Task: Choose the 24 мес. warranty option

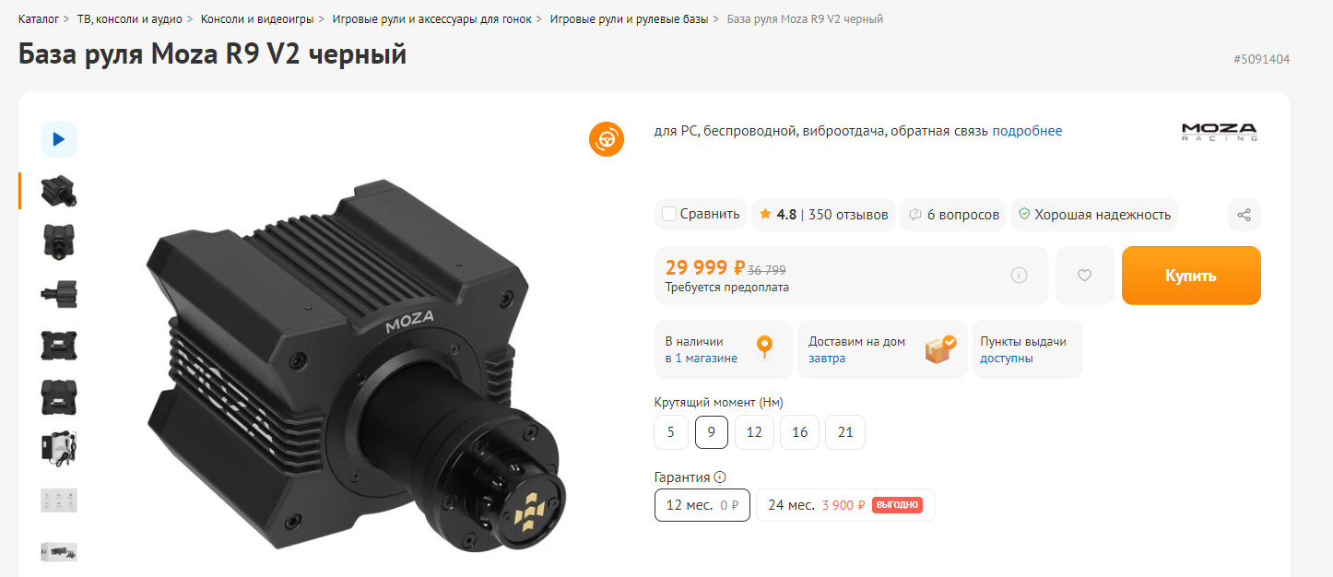Action: 845,505
